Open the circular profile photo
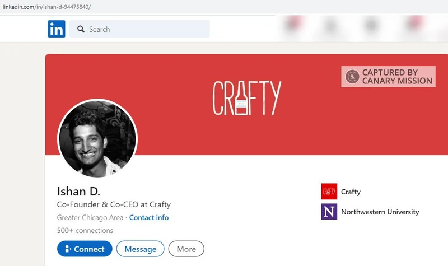This screenshot has height=266, width=448. pyautogui.click(x=97, y=138)
